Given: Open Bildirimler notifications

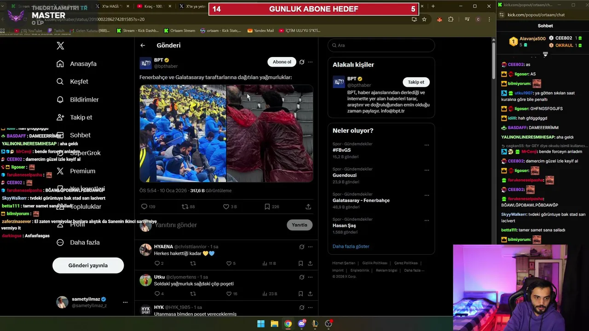Looking at the screenshot, I should pyautogui.click(x=77, y=99).
